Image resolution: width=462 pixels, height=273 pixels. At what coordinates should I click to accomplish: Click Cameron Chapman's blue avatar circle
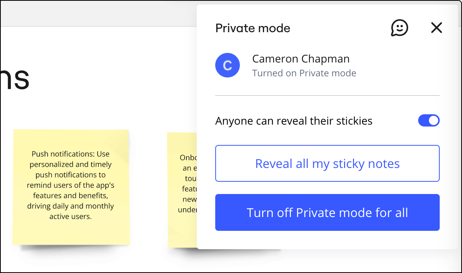click(x=228, y=65)
